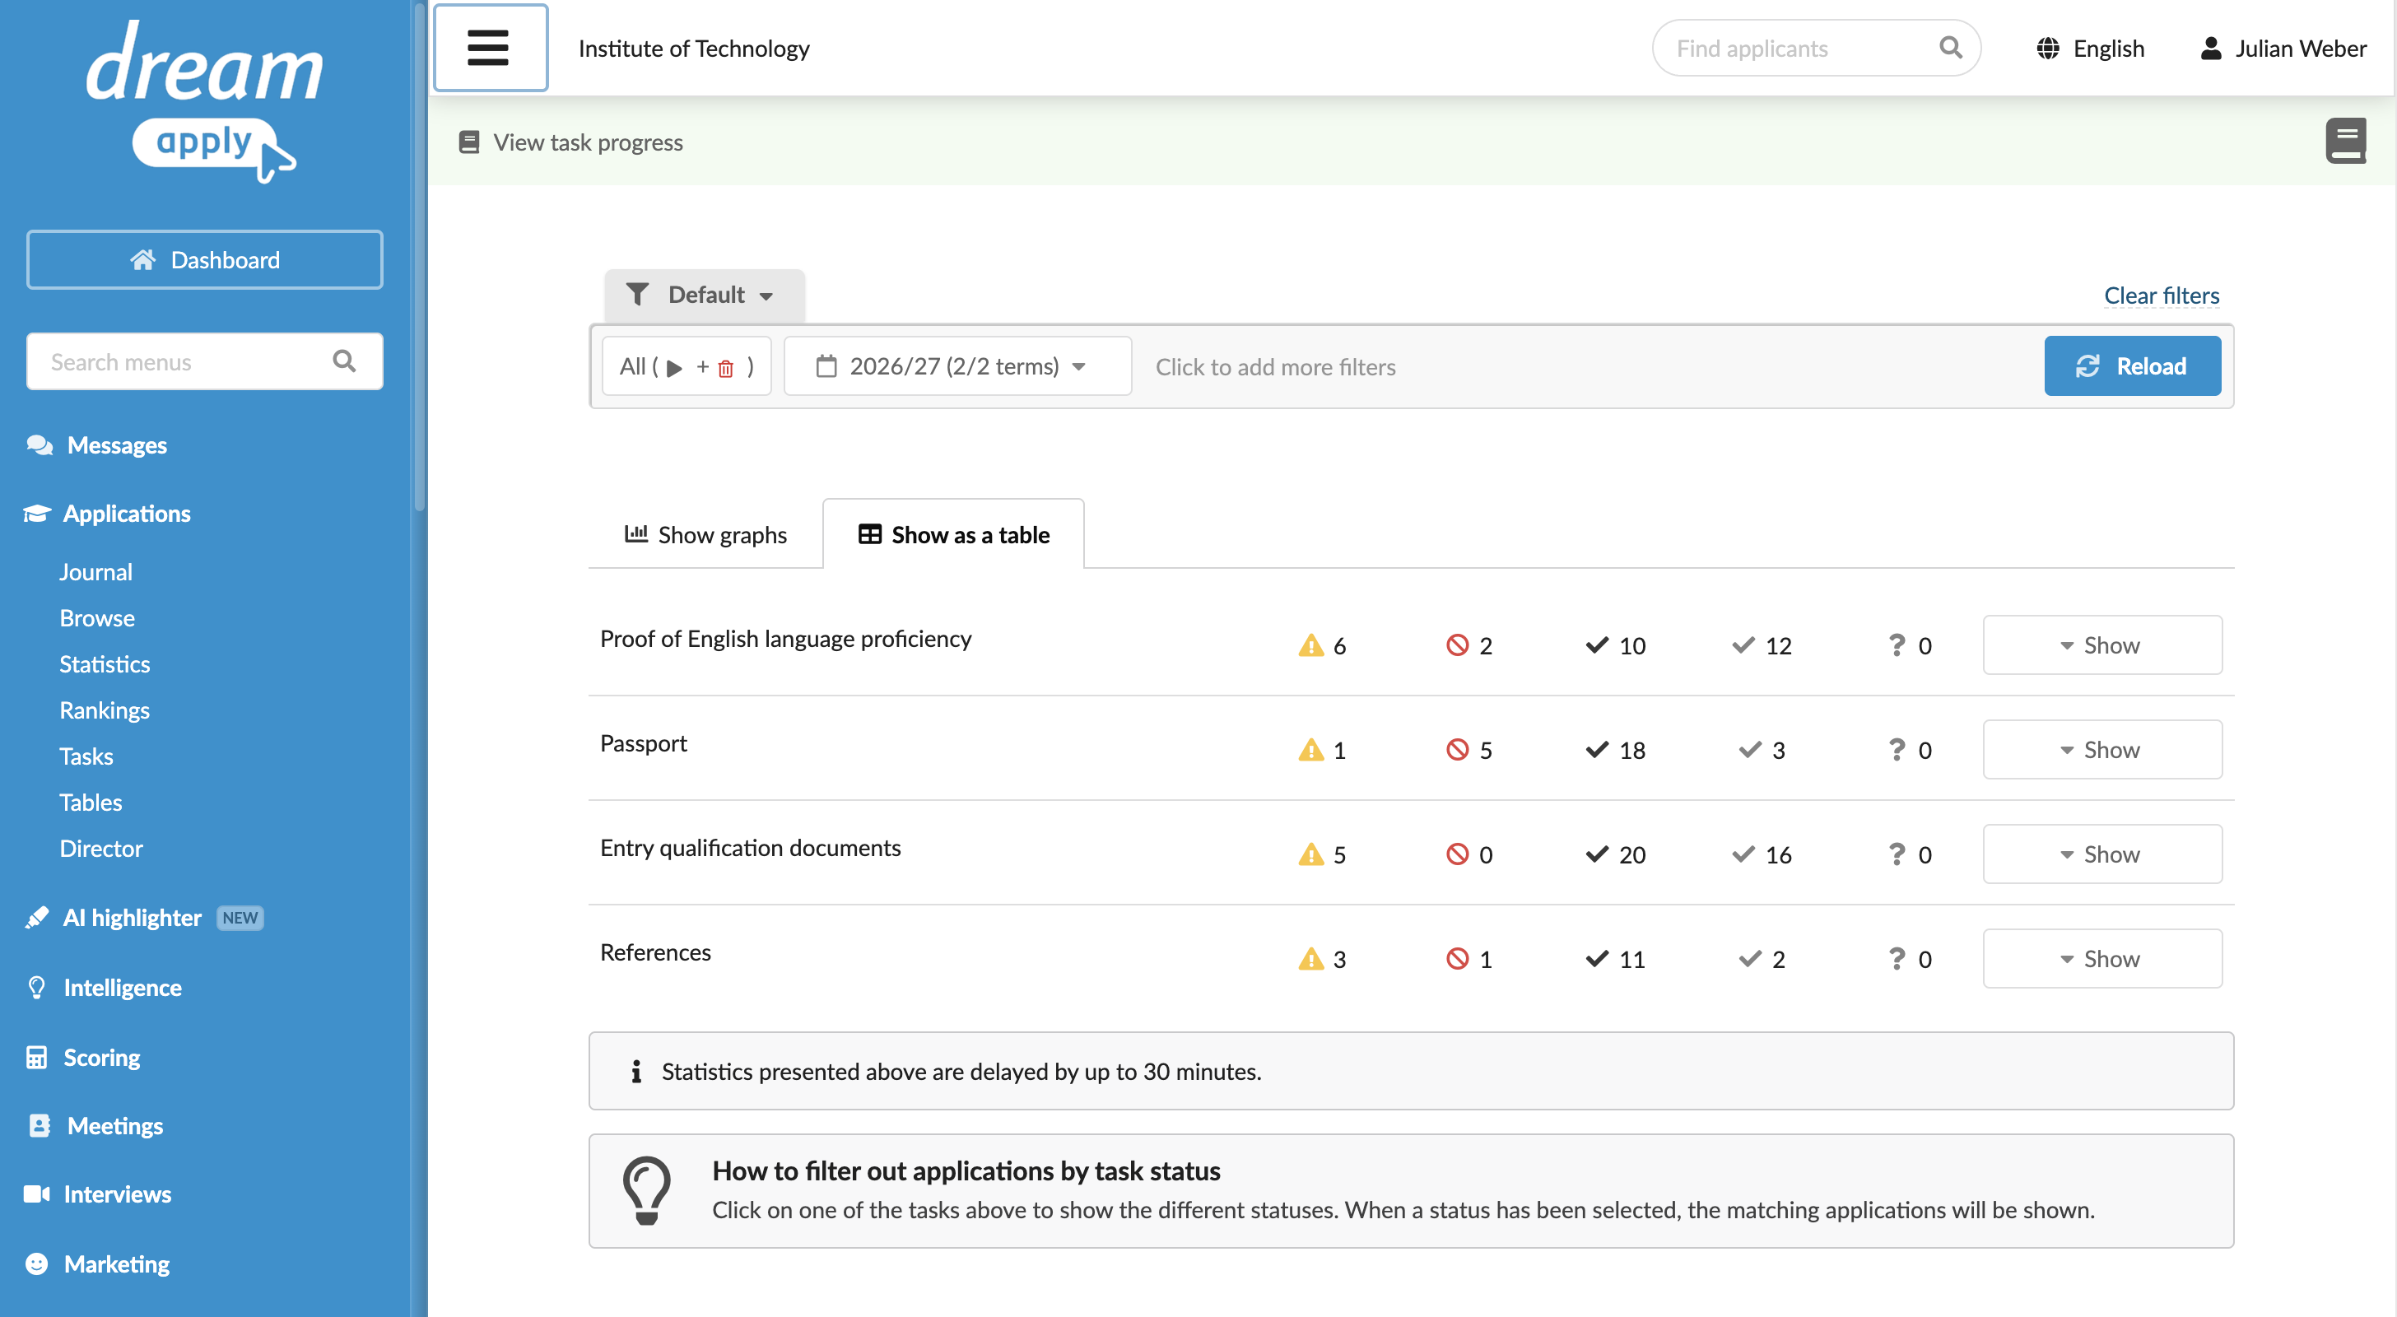Open Tasks under Applications
This screenshot has height=1317, width=2397.
tap(86, 756)
